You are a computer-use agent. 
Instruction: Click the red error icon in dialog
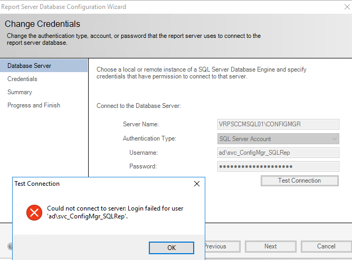pos(34,213)
